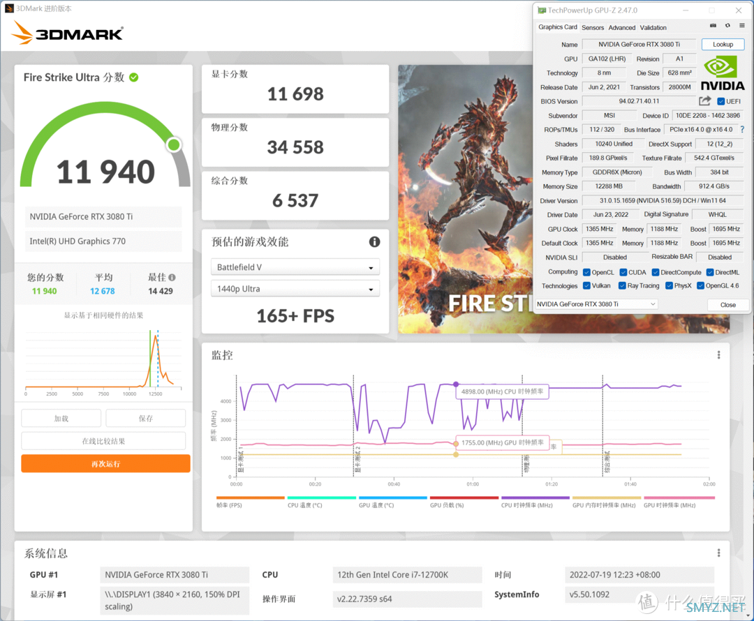Viewport: 754px width, 621px height.
Task: Click the 加载 (Load) button
Action: coord(61,418)
